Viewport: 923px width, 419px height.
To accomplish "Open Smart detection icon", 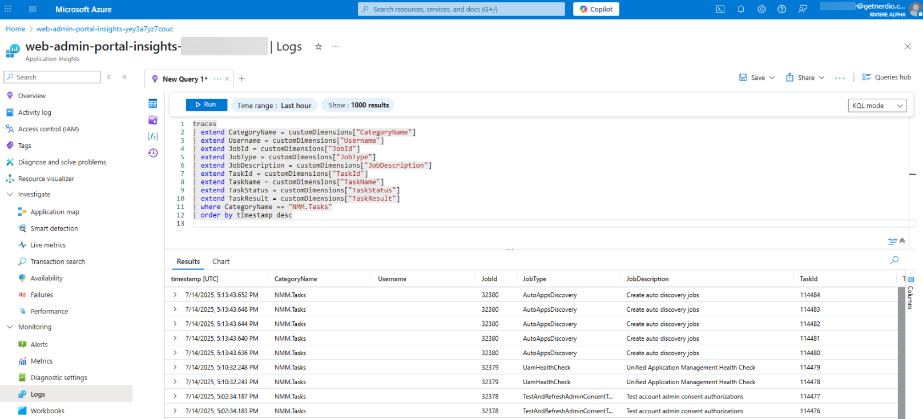I will (22, 228).
